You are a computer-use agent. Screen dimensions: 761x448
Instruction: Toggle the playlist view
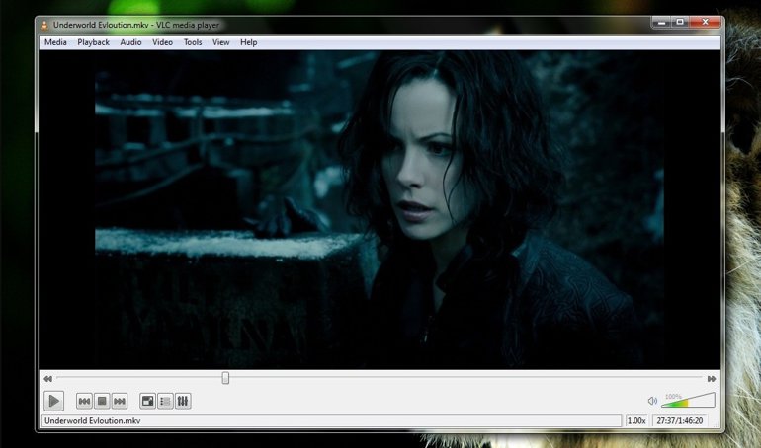(165, 401)
